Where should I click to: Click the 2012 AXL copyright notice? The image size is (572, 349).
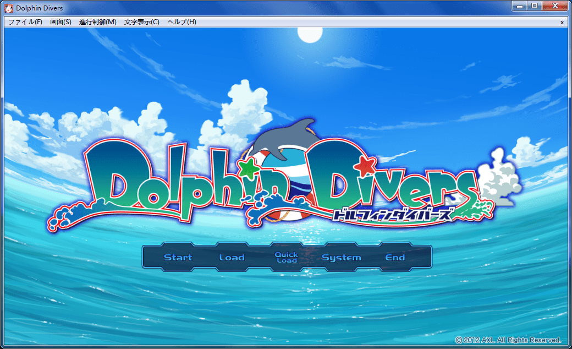point(508,340)
